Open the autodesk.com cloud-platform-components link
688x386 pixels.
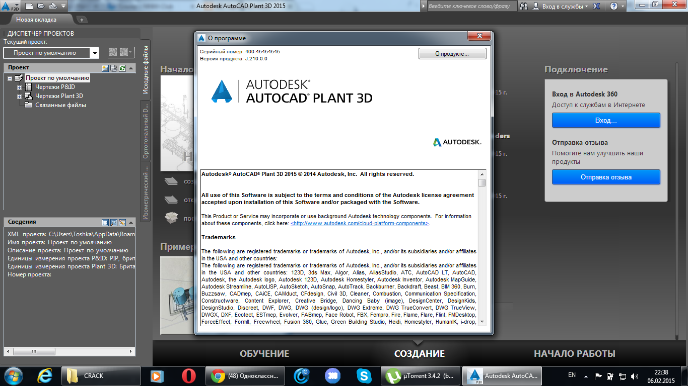click(x=360, y=223)
